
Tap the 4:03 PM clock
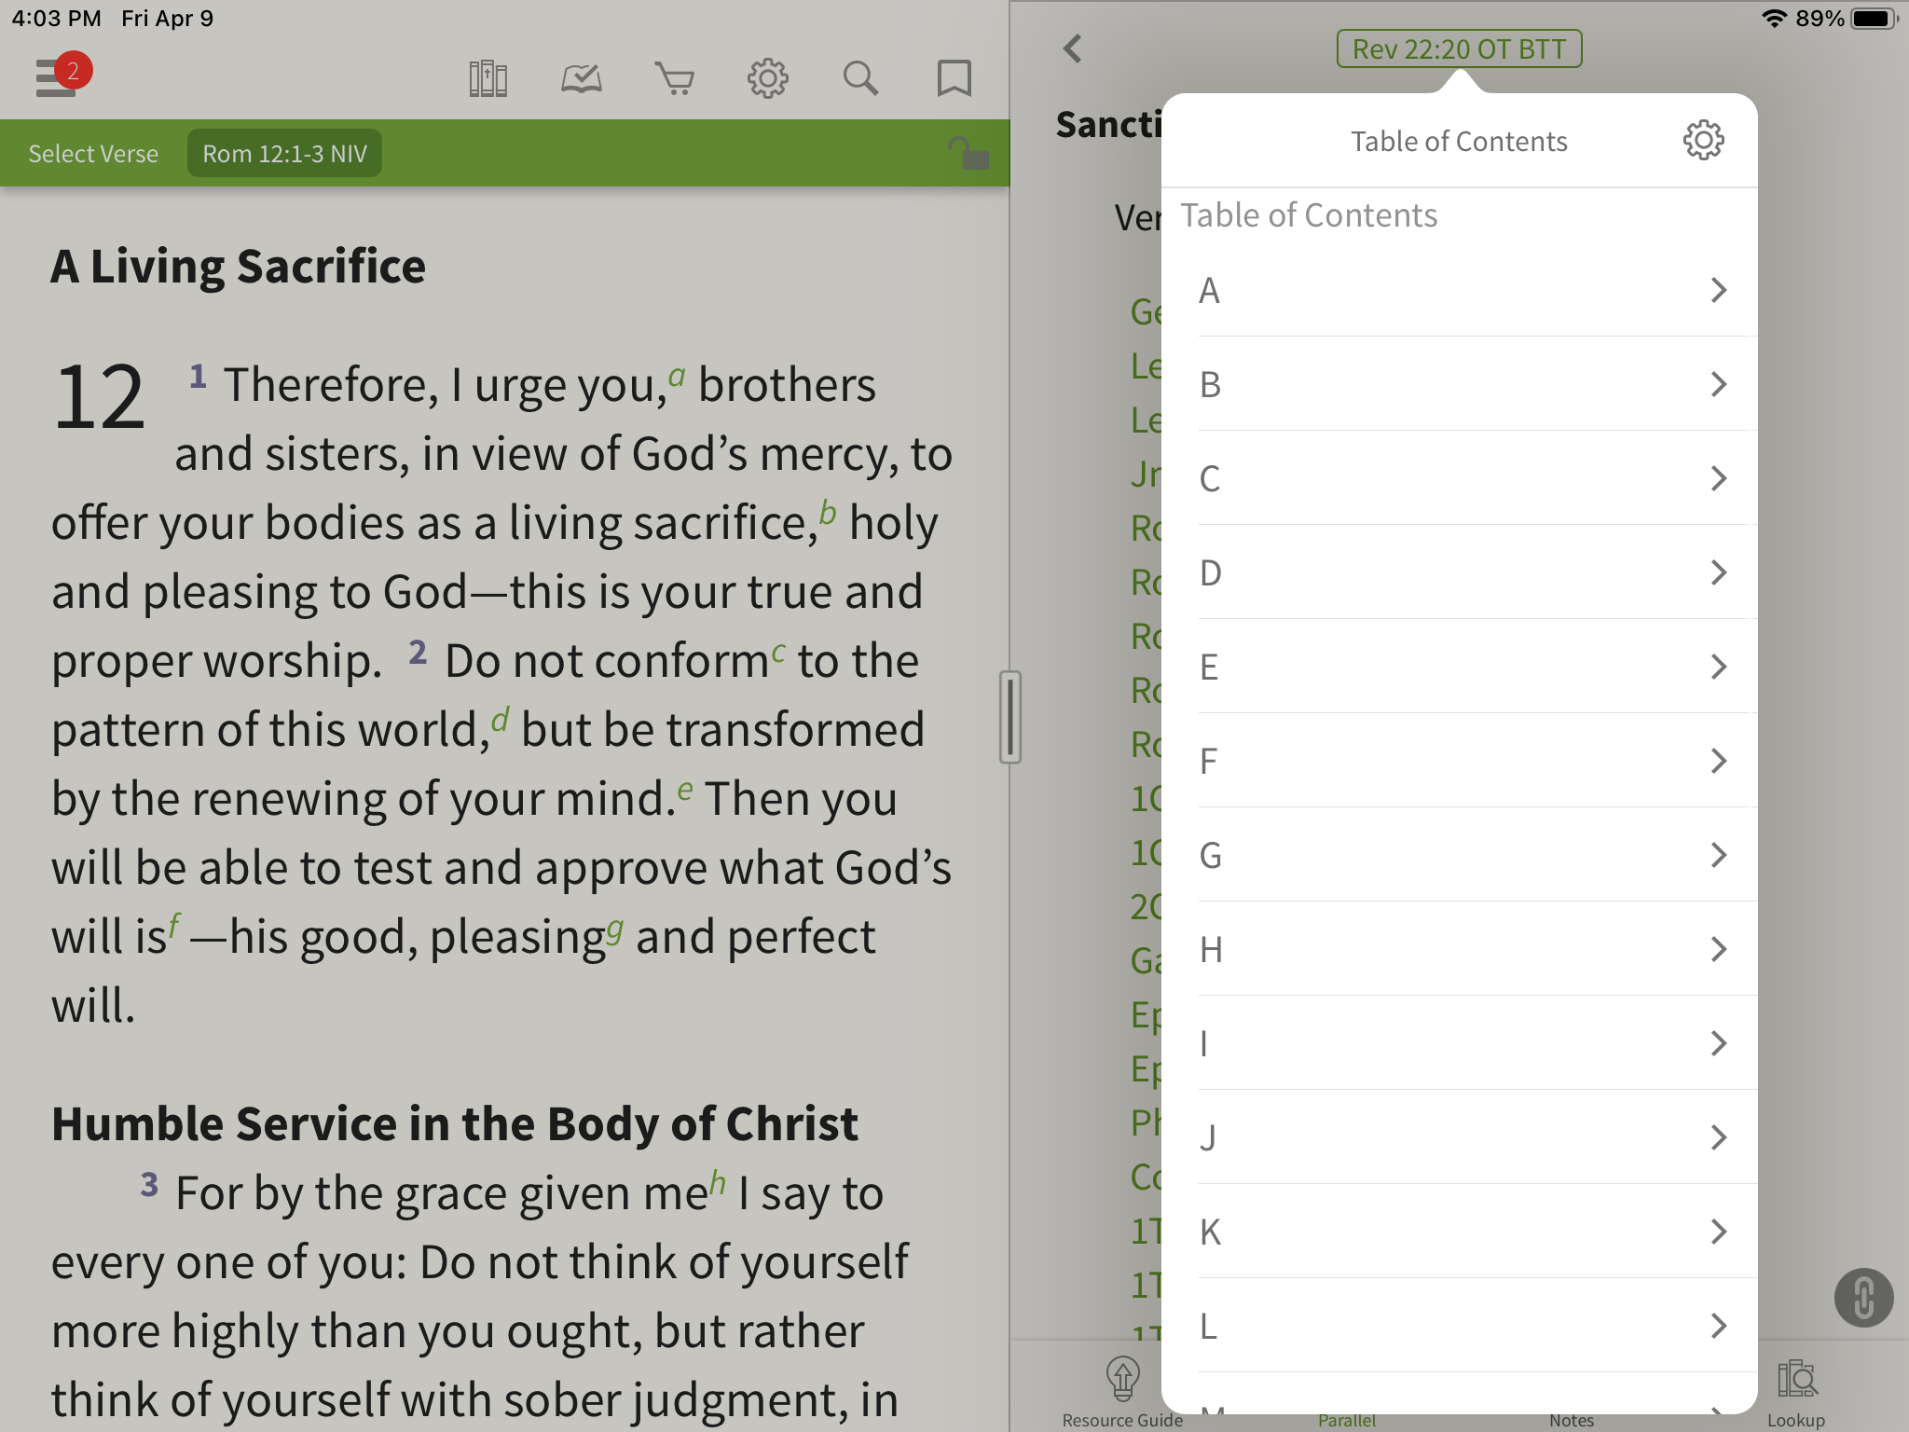tap(56, 19)
